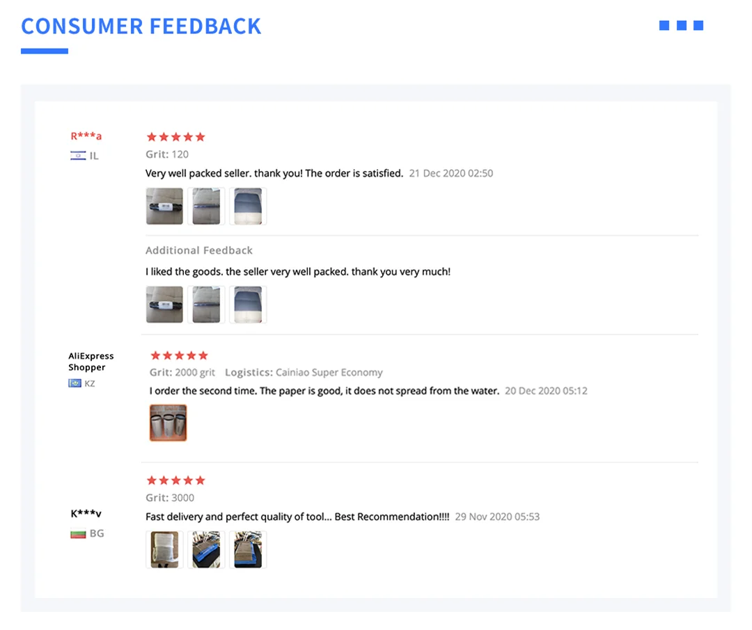Open second photo in R***a's review
The height and width of the screenshot is (630, 752).
pos(206,206)
